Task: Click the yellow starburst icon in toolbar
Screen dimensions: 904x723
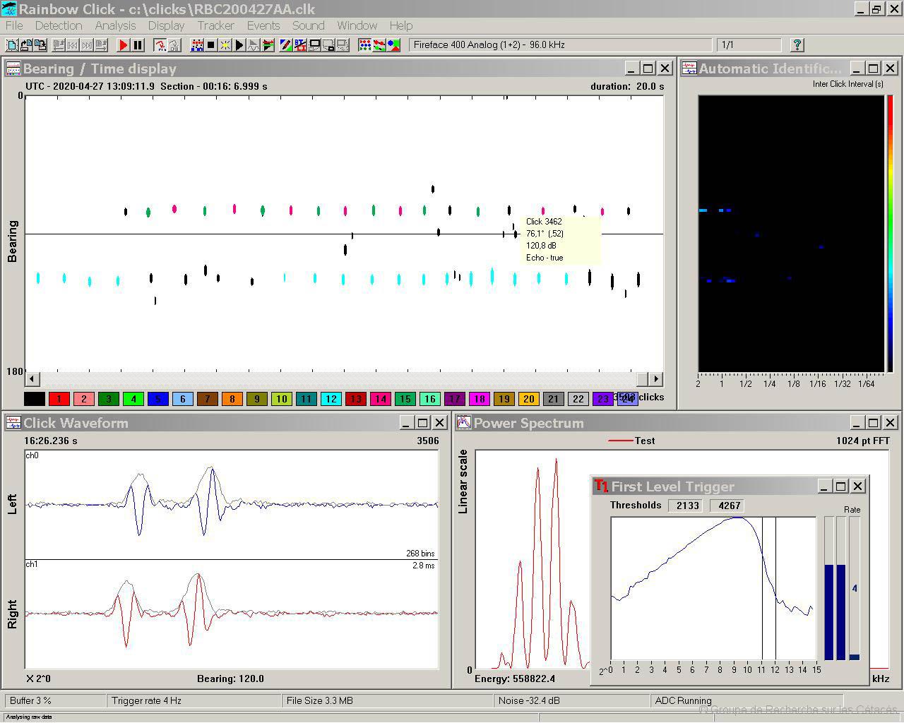Action: point(225,45)
